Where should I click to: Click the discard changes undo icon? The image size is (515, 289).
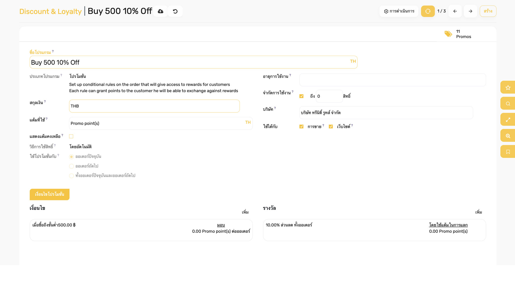tap(175, 11)
